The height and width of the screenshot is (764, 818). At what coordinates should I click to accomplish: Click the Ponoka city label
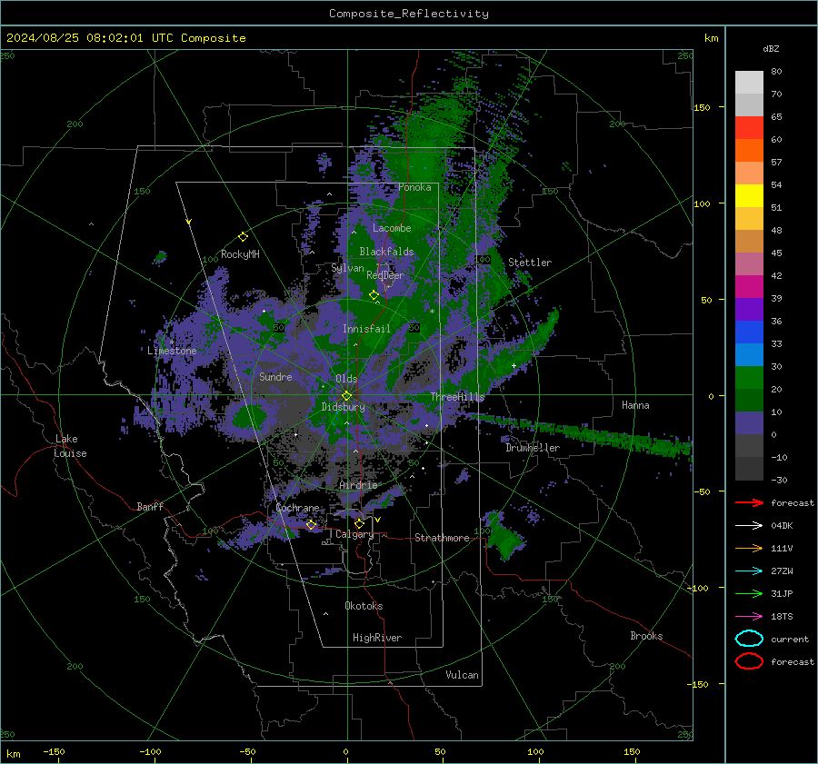click(x=414, y=187)
